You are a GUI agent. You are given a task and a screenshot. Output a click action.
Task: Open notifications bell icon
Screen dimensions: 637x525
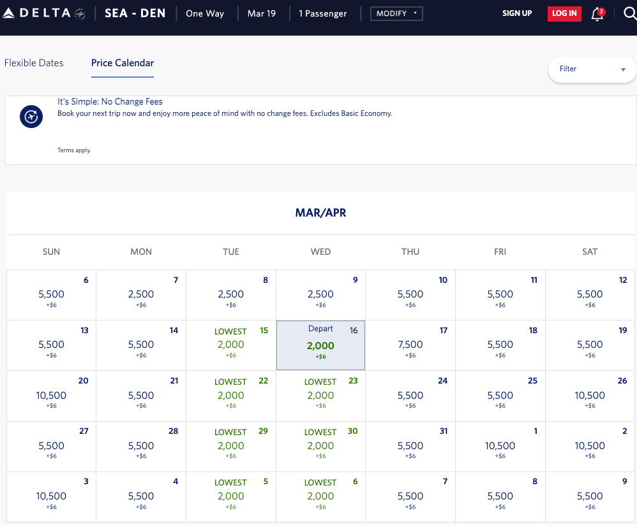click(597, 14)
